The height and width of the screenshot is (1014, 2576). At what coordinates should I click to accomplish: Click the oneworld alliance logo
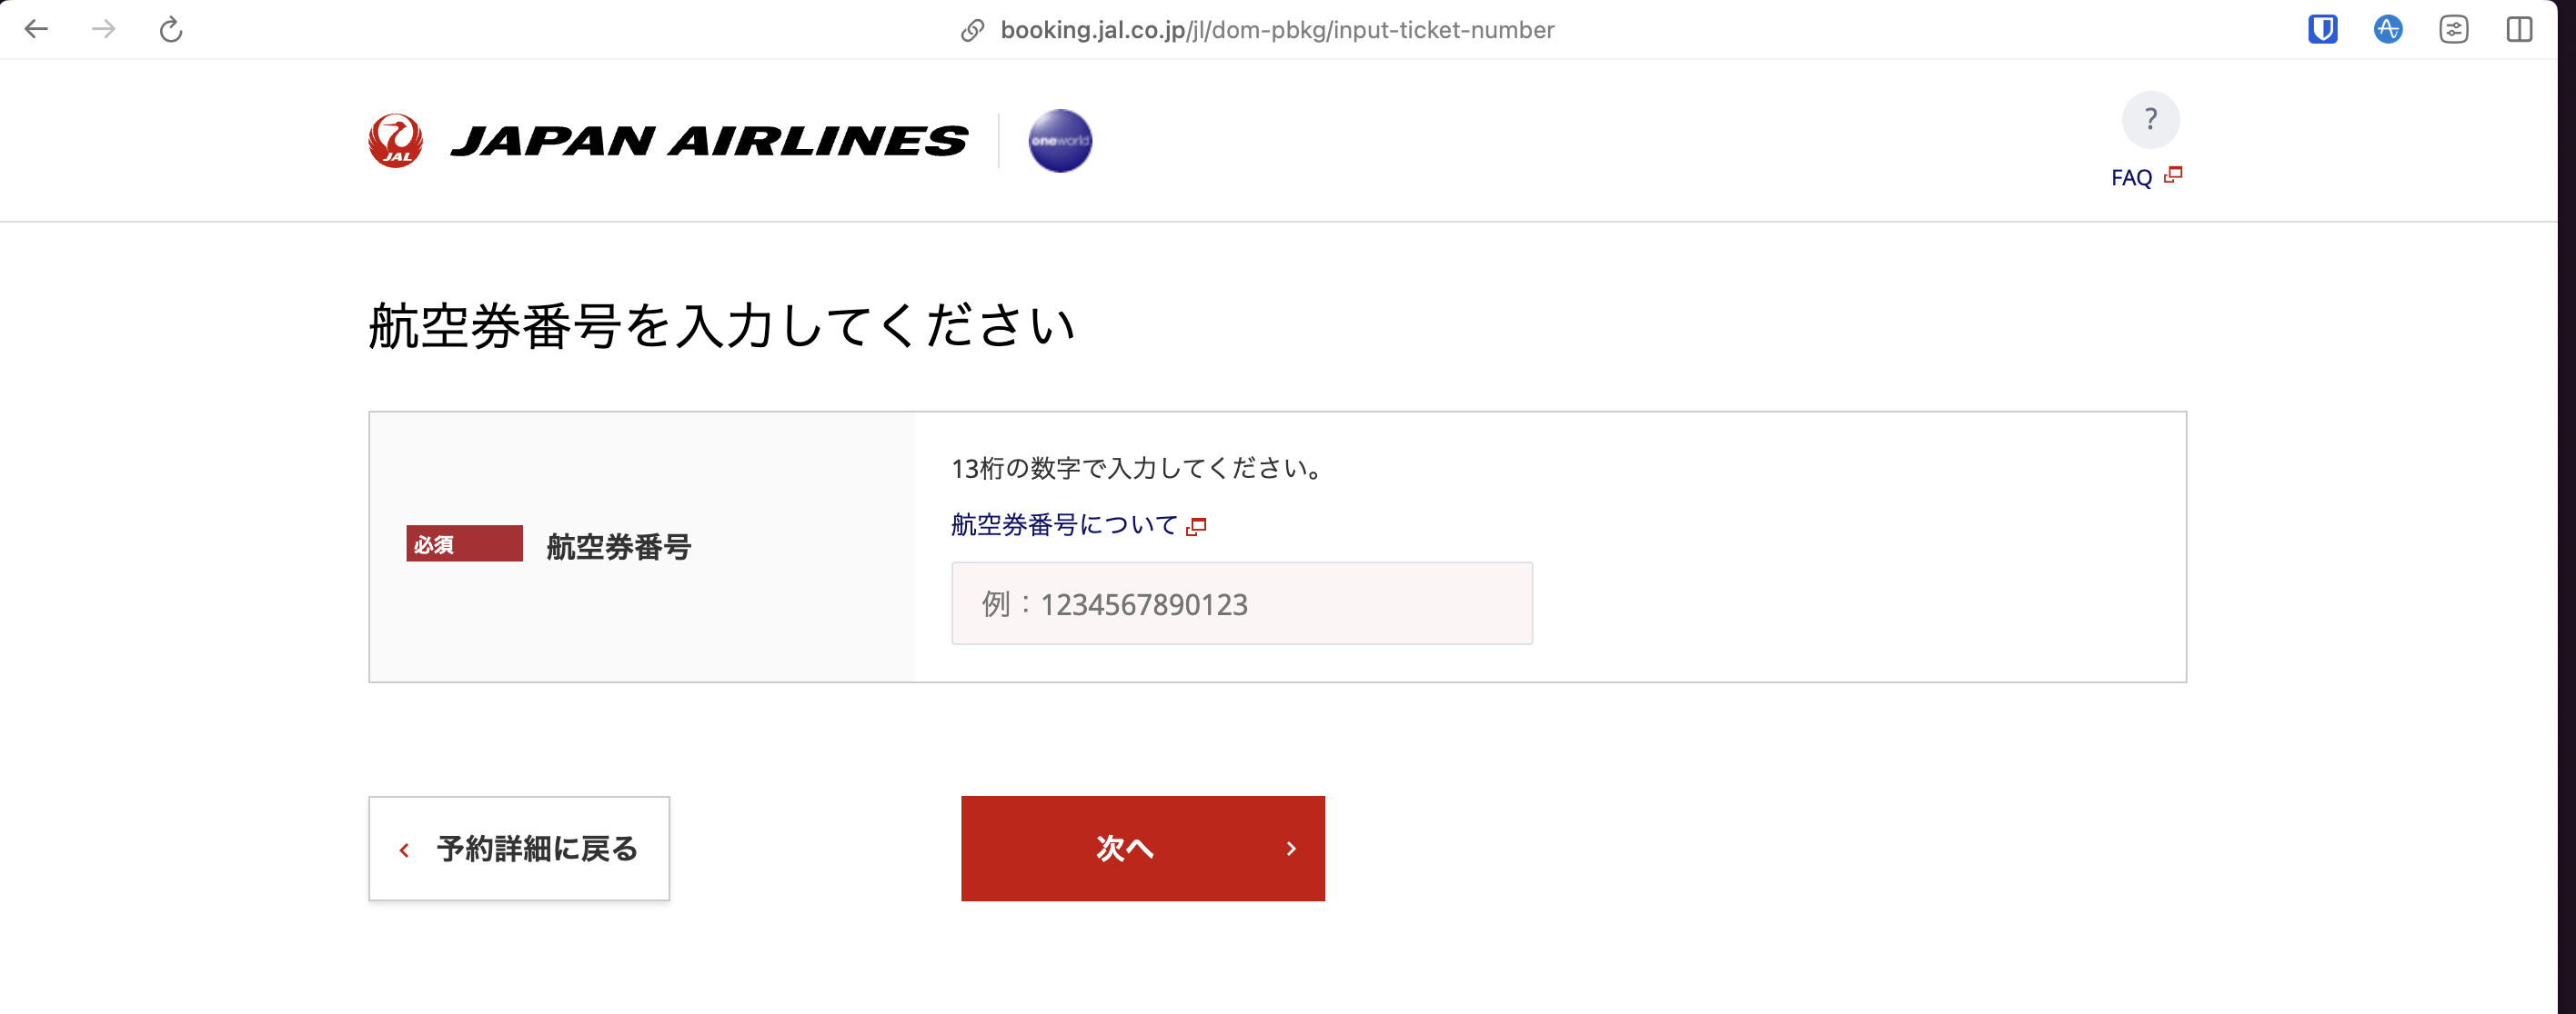point(1060,141)
